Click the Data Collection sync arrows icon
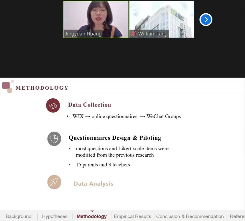This screenshot has height=221, width=245. [53, 106]
